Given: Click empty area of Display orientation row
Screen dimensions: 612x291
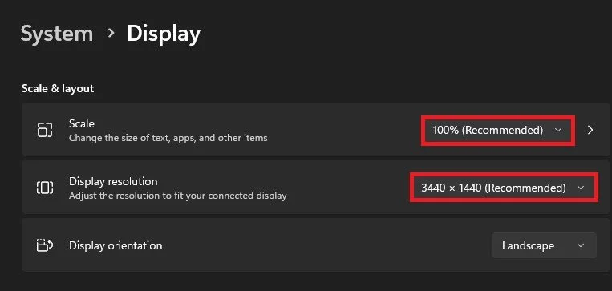Looking at the screenshot, I should tap(327, 245).
